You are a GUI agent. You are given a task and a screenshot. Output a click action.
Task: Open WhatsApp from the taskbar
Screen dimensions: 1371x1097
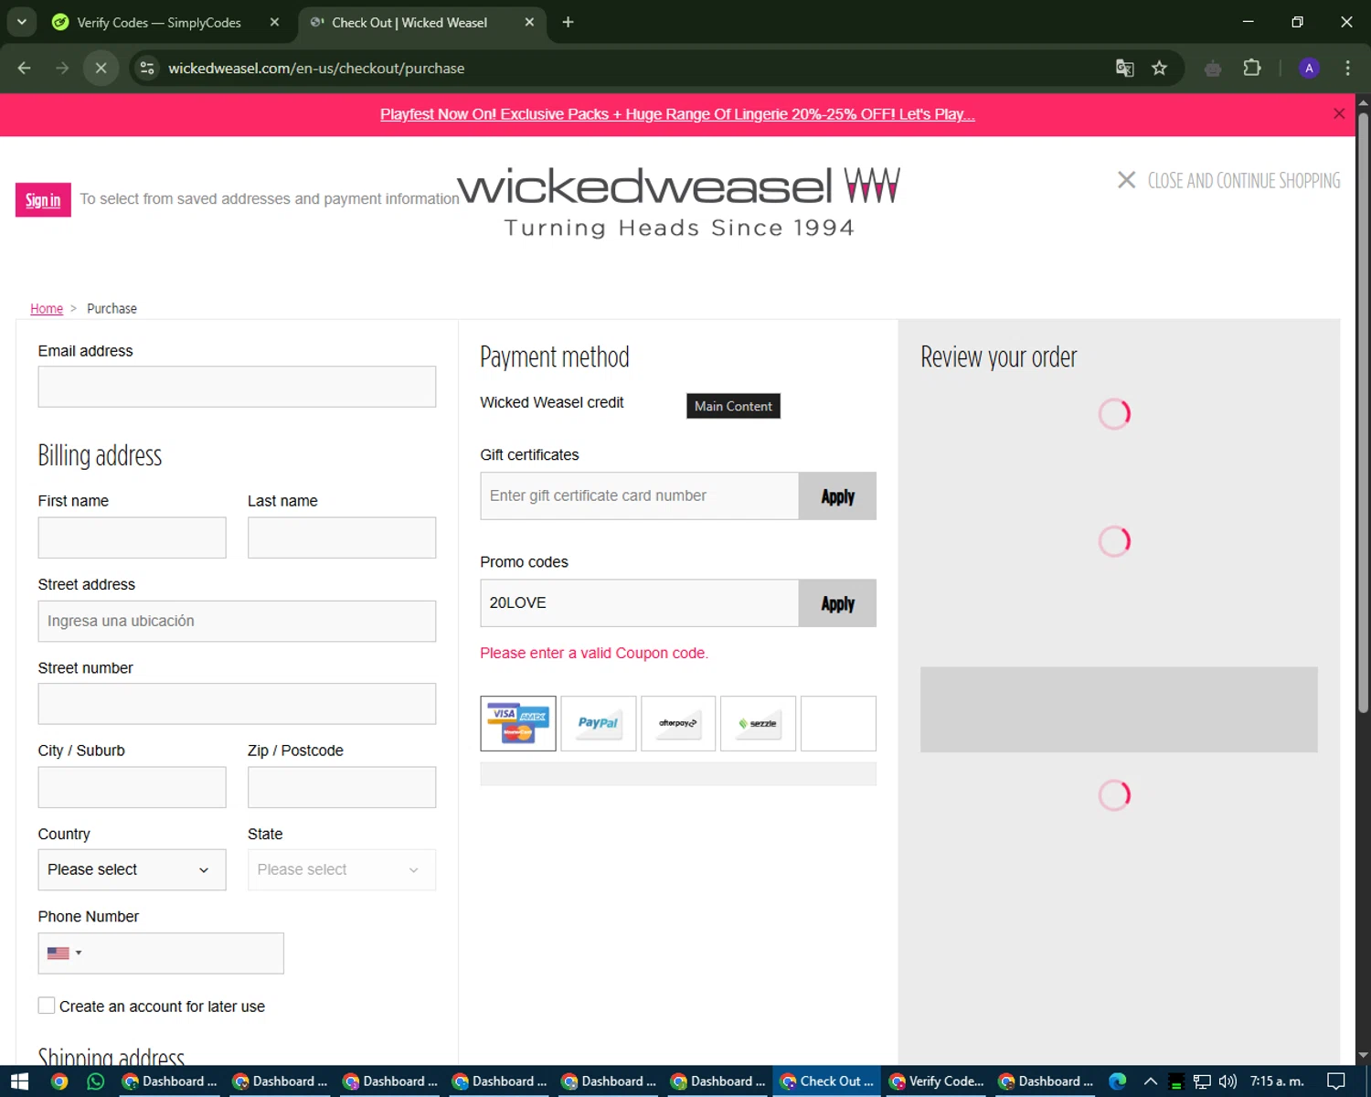coord(96,1081)
